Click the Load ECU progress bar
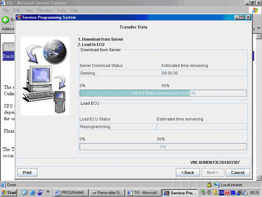Viewport: 262px width, 197px height. click(163, 147)
